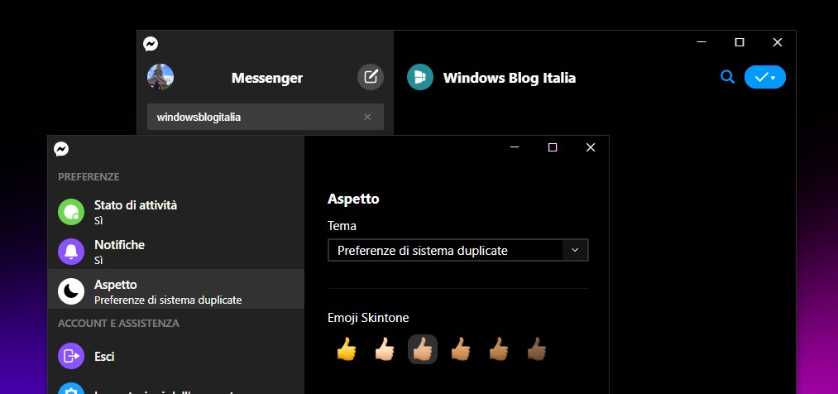
Task: Search in the Windows Blog Italia conversation
Action: 727,77
